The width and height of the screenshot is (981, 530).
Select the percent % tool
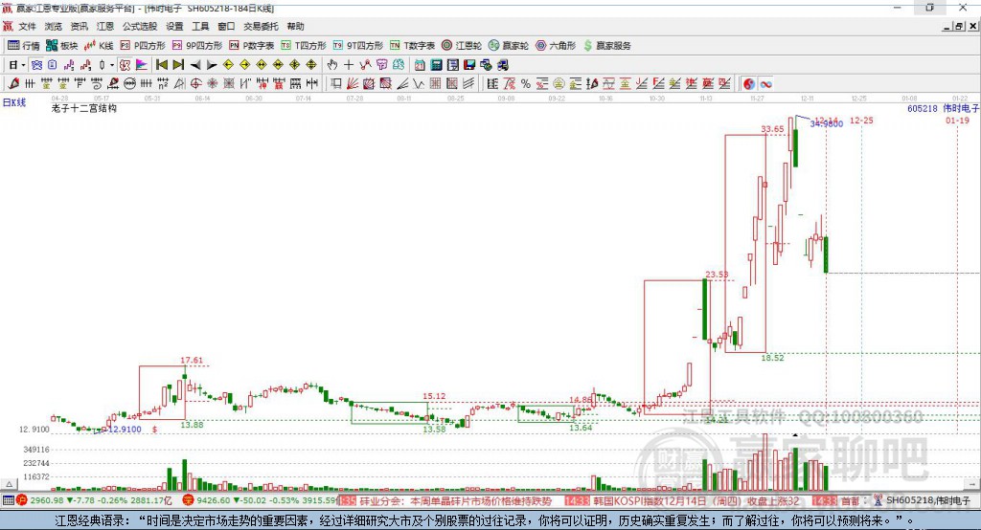526,84
